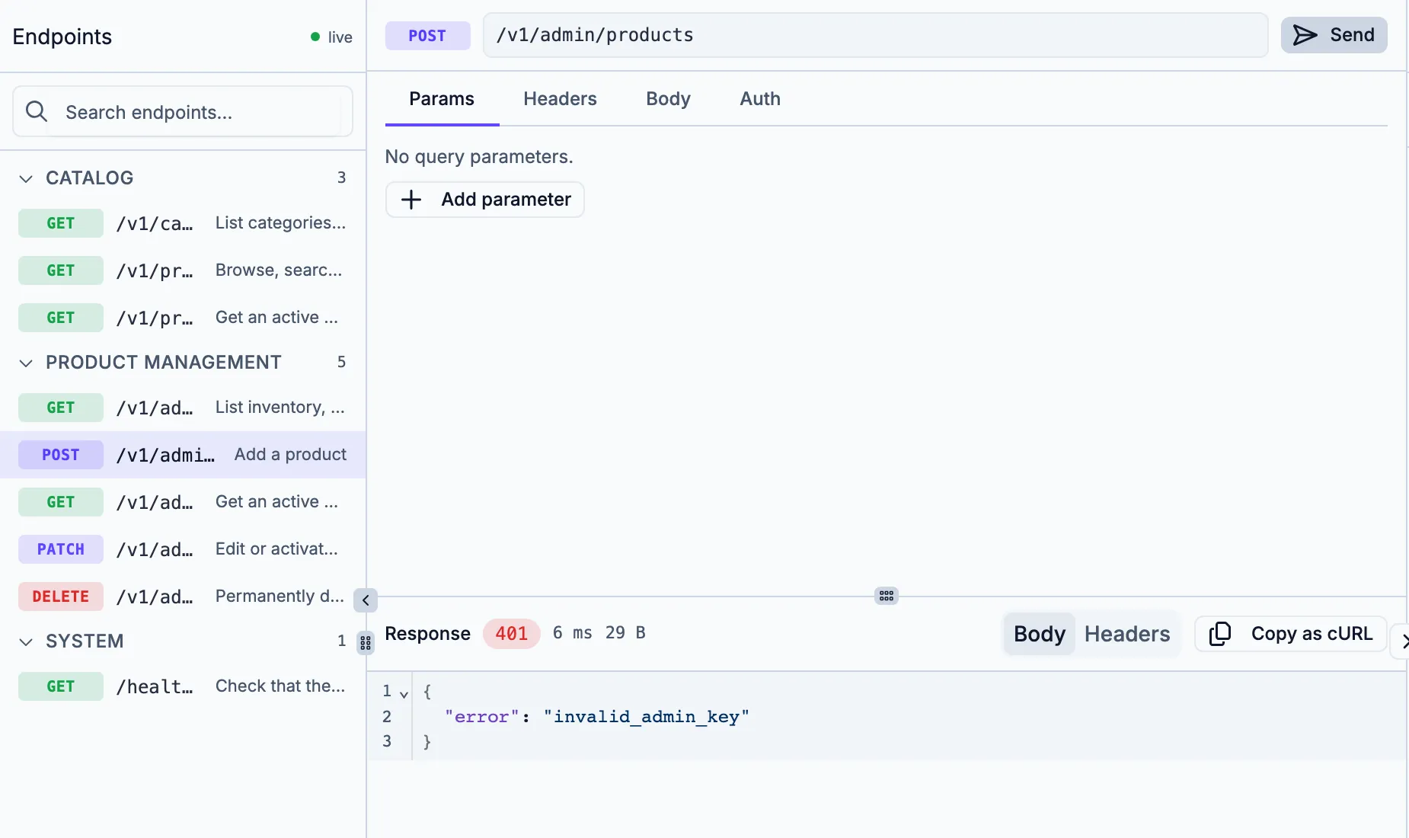
Task: Click the 401 status badge
Action: [x=512, y=634]
